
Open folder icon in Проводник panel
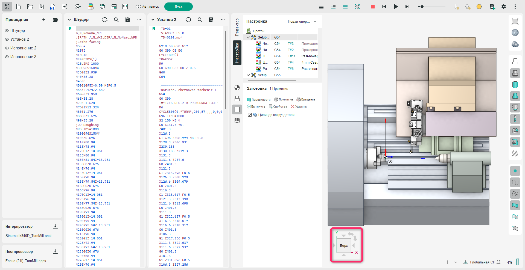(x=55, y=20)
